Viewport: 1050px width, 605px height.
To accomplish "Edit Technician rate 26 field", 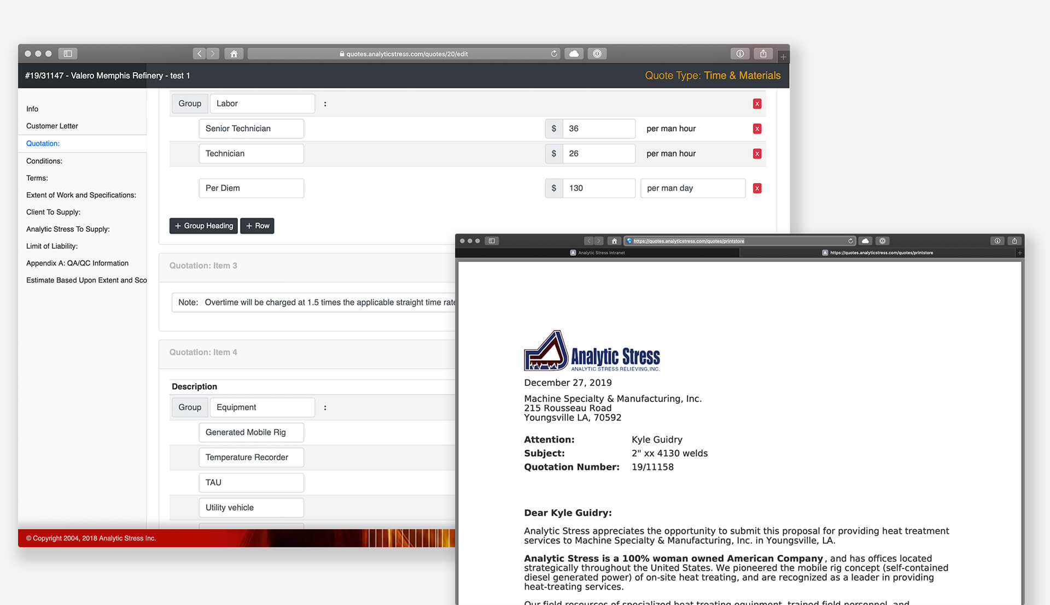I will [599, 154].
